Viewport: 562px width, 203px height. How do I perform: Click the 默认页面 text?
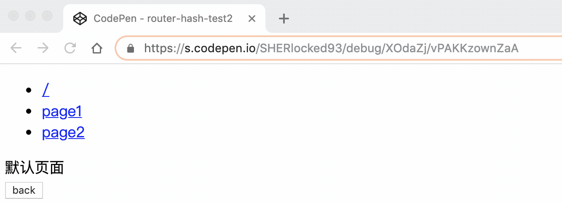[34, 168]
